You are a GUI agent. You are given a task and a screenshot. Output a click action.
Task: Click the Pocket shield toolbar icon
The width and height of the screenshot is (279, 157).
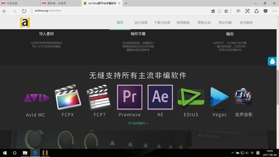[x=265, y=11]
